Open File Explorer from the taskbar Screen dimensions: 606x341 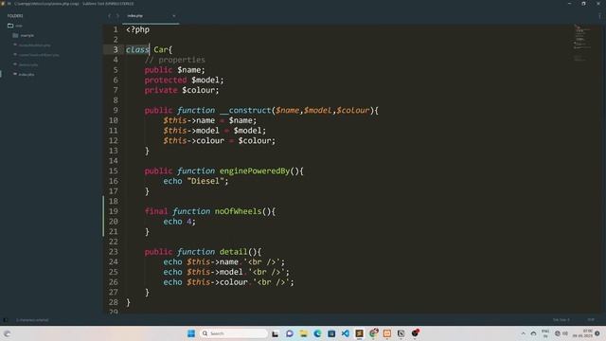point(303,333)
